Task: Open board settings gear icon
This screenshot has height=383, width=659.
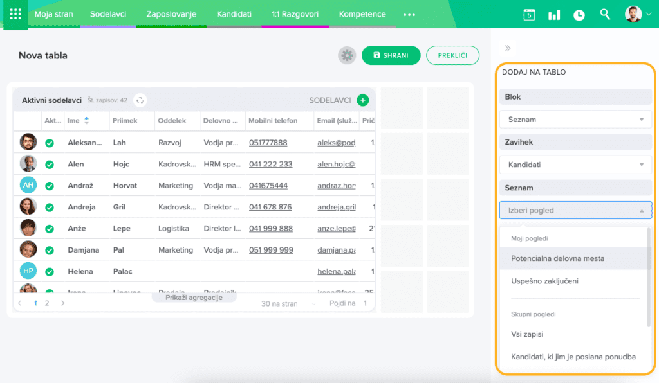Action: pos(347,56)
